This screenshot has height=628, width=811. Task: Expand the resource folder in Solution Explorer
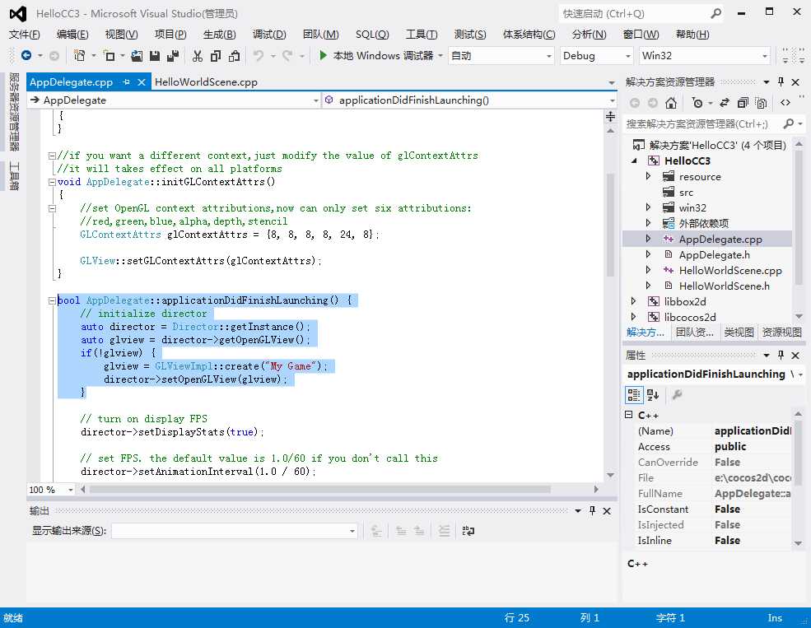pyautogui.click(x=649, y=176)
